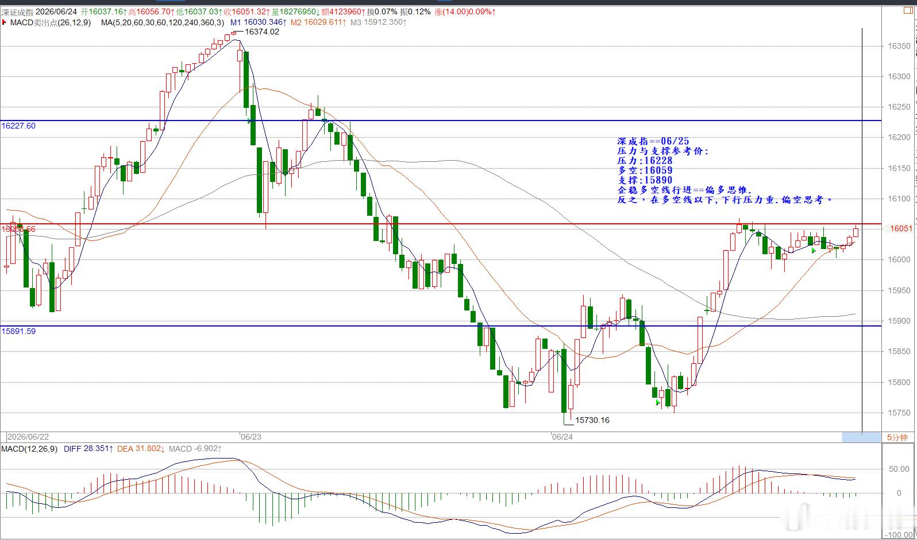
Task: Click the 06/23 date marker on timeline
Action: [251, 437]
